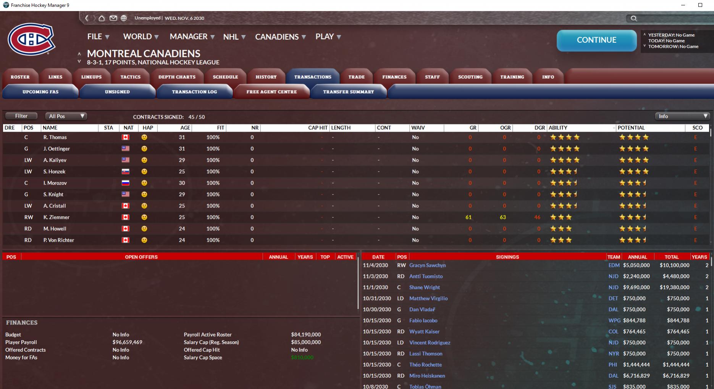Go back with the left arrow icon

tap(87, 18)
